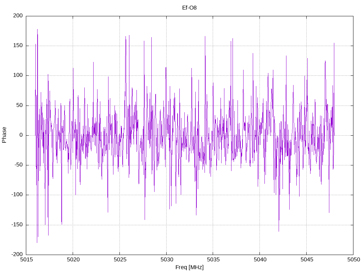This screenshot has width=363, height=272.
Task: Click the x-axis tick label 5050
Action: click(353, 260)
